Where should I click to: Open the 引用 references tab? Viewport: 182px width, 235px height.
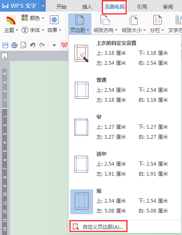pyautogui.click(x=142, y=7)
